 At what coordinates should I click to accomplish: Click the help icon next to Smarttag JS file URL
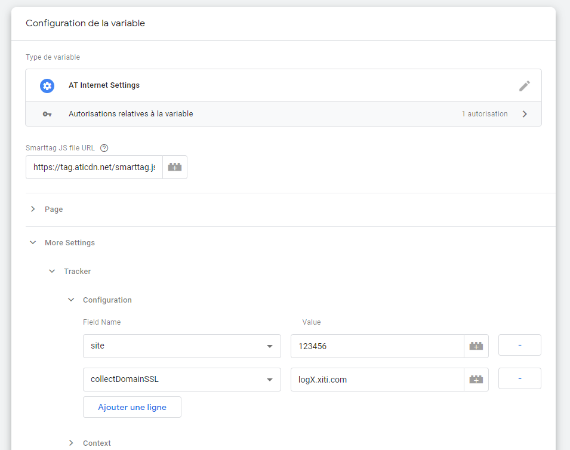[104, 148]
